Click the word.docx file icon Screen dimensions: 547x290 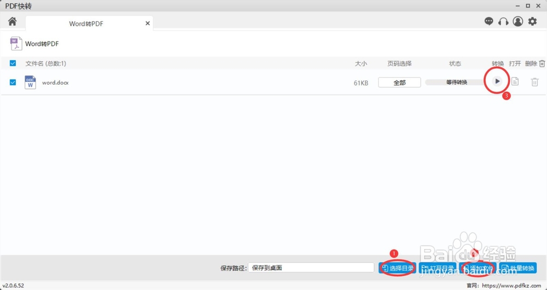pos(30,82)
